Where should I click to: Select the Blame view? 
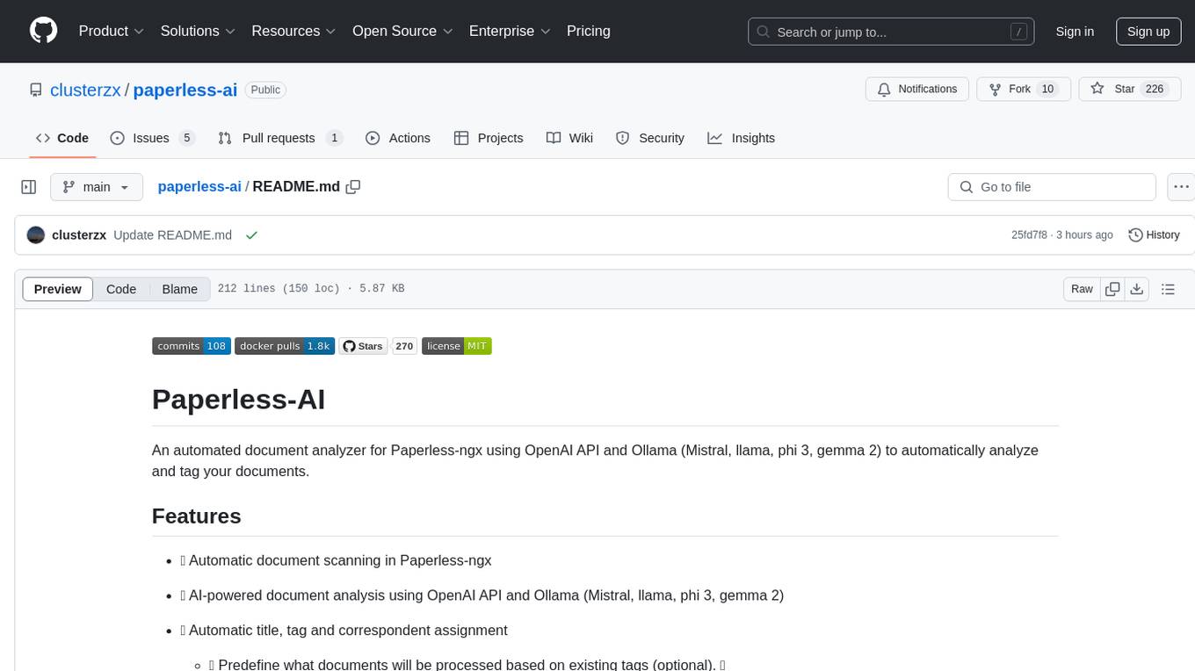pyautogui.click(x=179, y=289)
